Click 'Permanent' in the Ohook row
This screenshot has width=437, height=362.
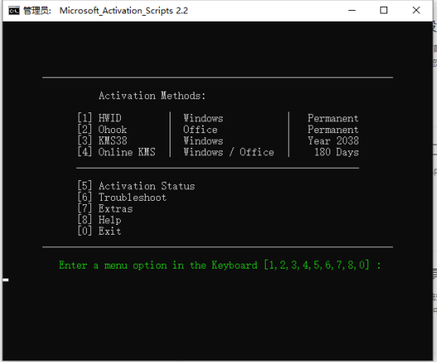point(333,130)
